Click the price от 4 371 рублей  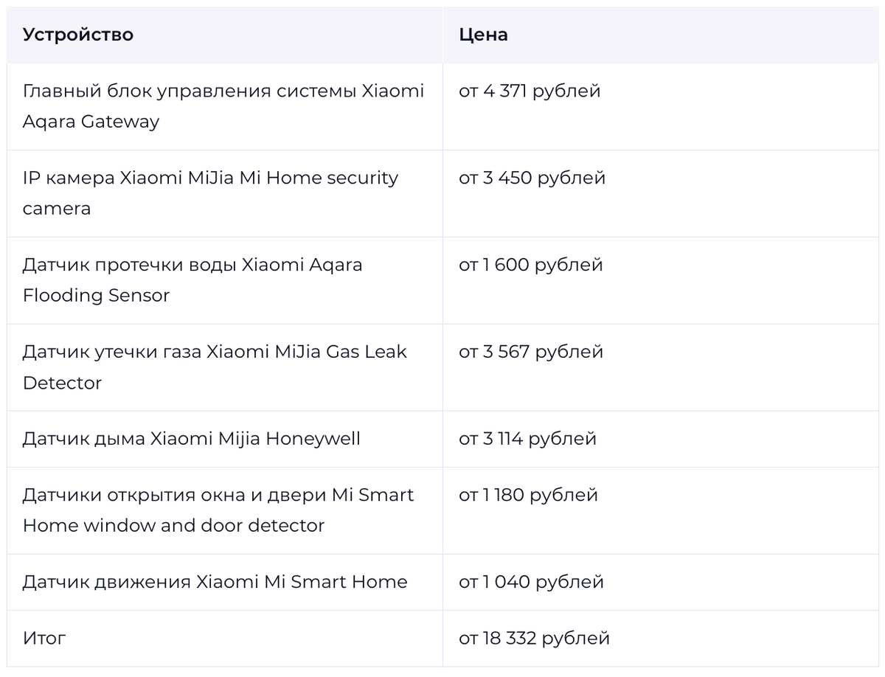[x=530, y=91]
